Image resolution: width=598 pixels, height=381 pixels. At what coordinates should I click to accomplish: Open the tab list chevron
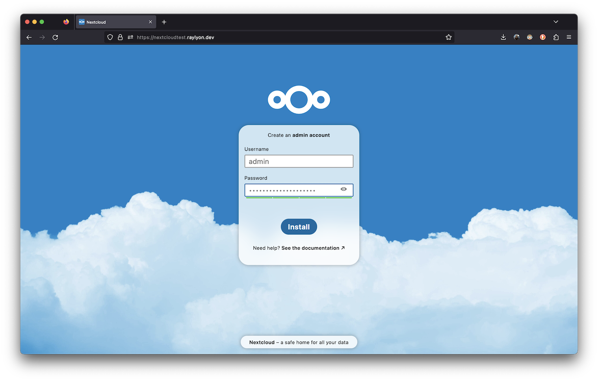coord(556,22)
